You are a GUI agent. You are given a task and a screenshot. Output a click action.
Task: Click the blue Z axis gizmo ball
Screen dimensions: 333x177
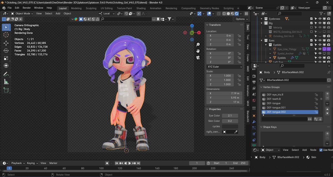coord(192,26)
